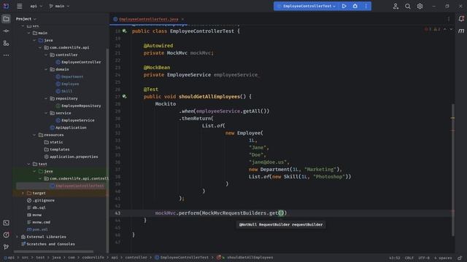
Task: Open more run actions menu
Action: (x=366, y=6)
